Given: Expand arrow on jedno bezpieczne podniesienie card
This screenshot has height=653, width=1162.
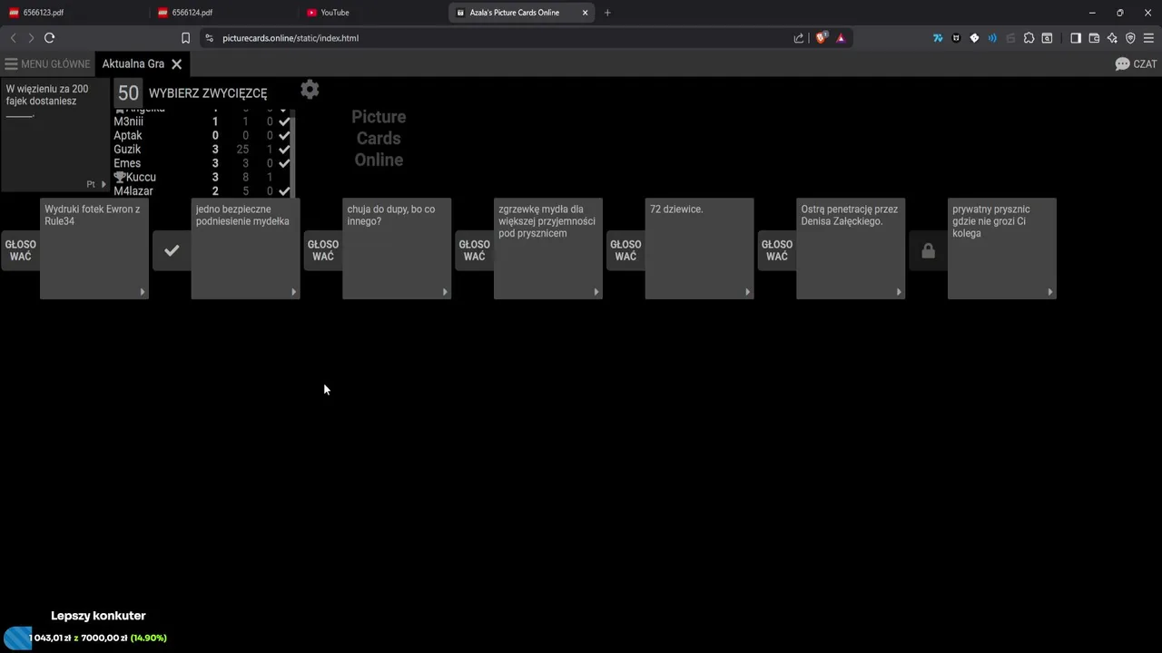Looking at the screenshot, I should [x=293, y=292].
